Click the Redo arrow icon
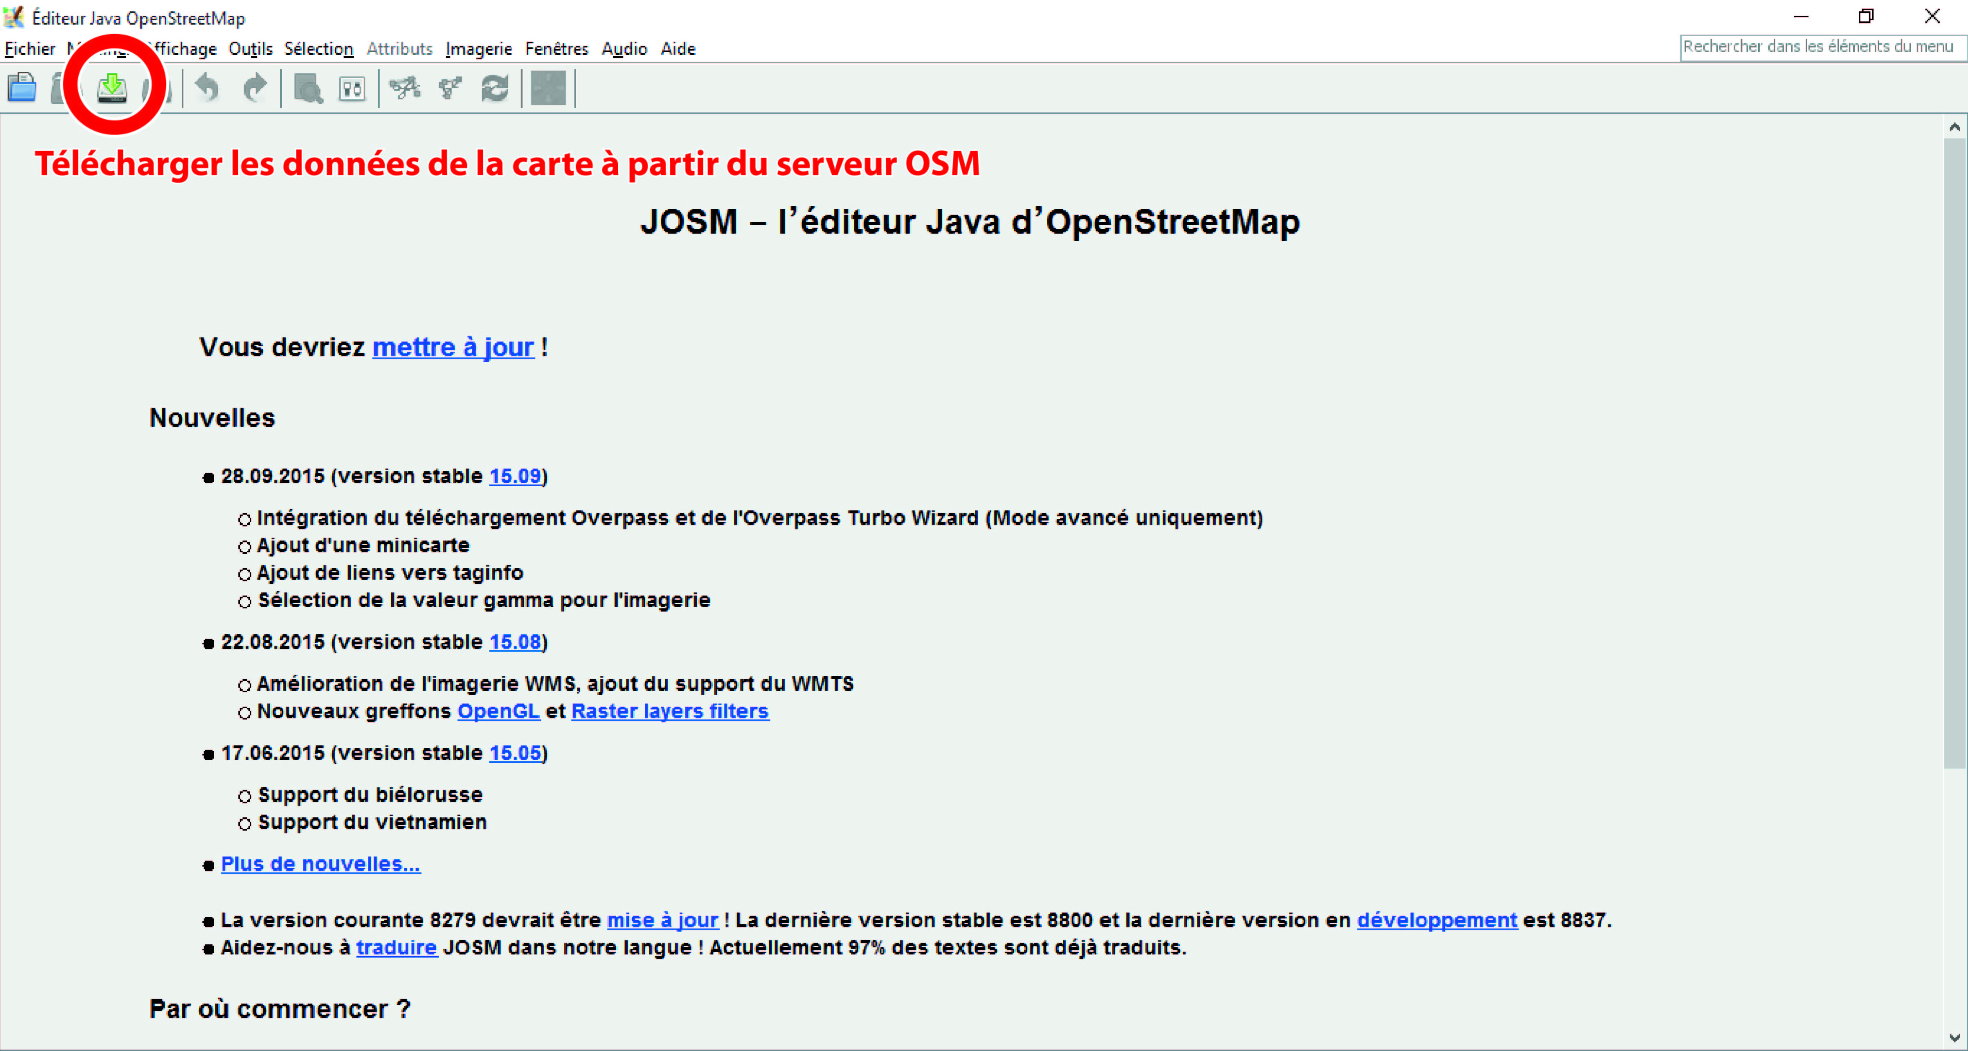1968x1051 pixels. [x=255, y=88]
